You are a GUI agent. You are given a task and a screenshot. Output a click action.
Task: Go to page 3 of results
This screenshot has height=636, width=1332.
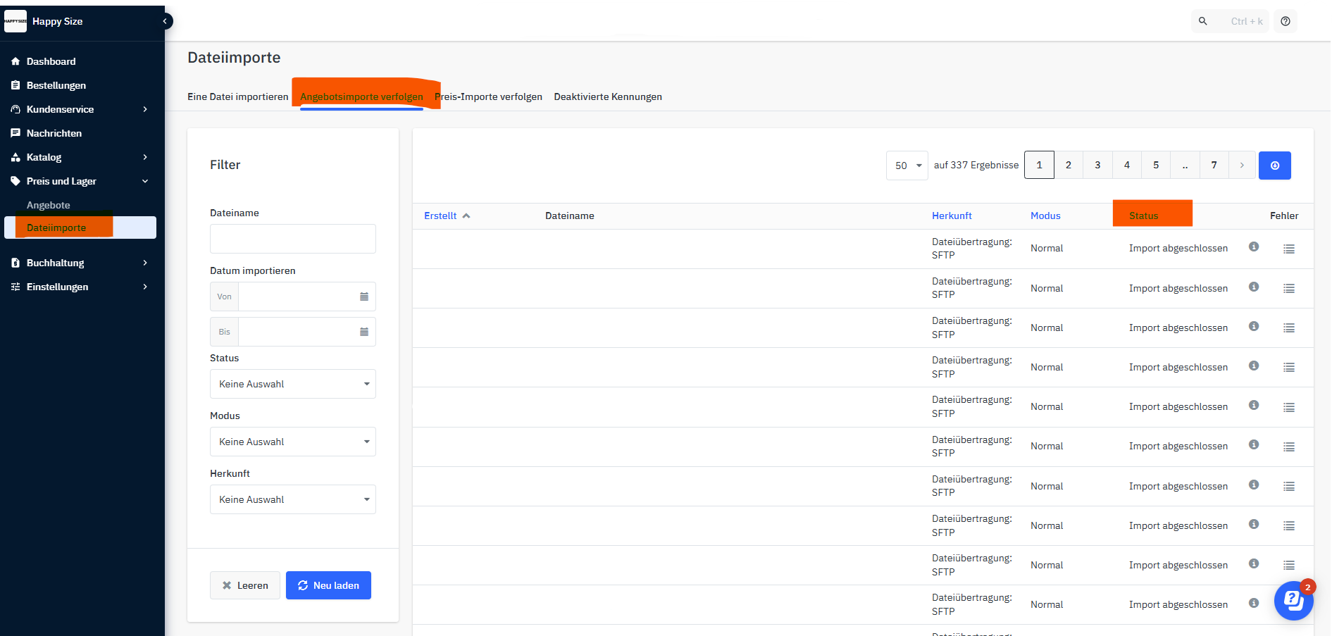(x=1097, y=165)
